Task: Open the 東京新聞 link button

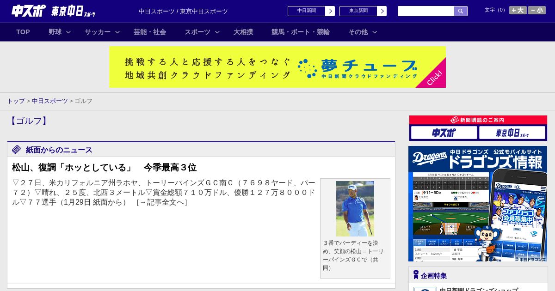Action: [358, 11]
